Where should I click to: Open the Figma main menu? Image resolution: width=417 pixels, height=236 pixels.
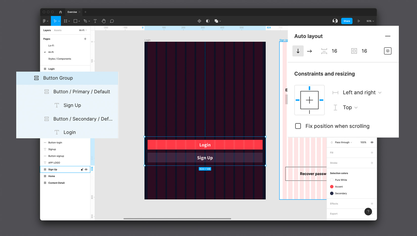pyautogui.click(x=45, y=21)
